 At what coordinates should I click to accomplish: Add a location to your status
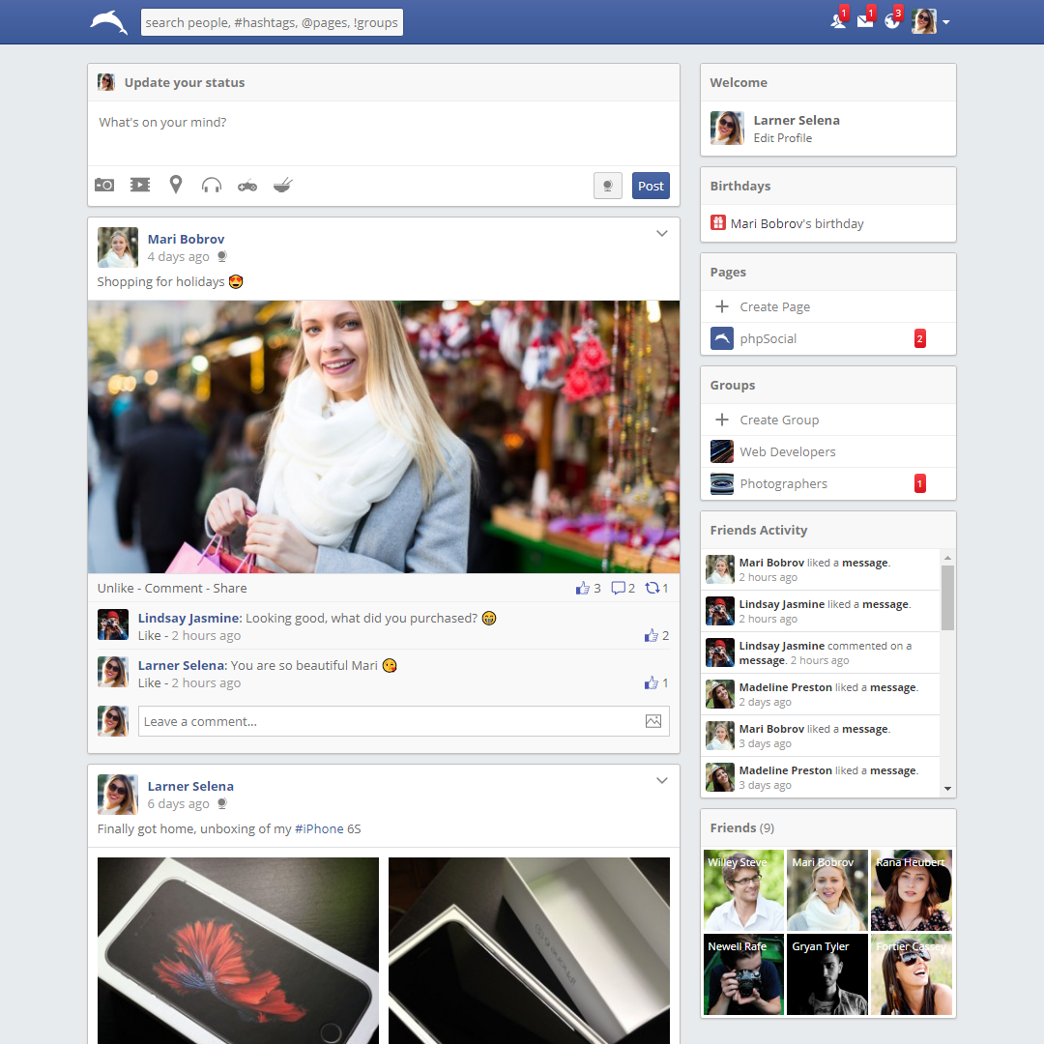pyautogui.click(x=175, y=185)
